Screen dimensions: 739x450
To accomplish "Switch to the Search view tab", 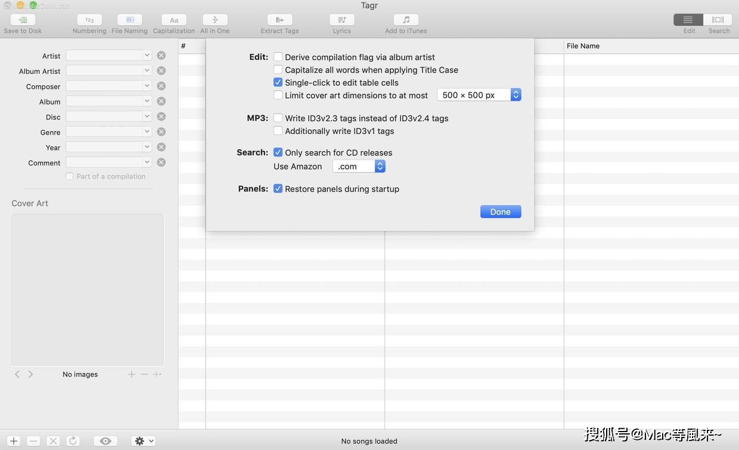I will tap(718, 20).
